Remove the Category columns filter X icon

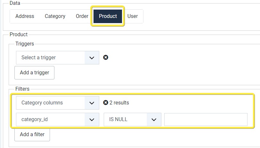coord(106,103)
